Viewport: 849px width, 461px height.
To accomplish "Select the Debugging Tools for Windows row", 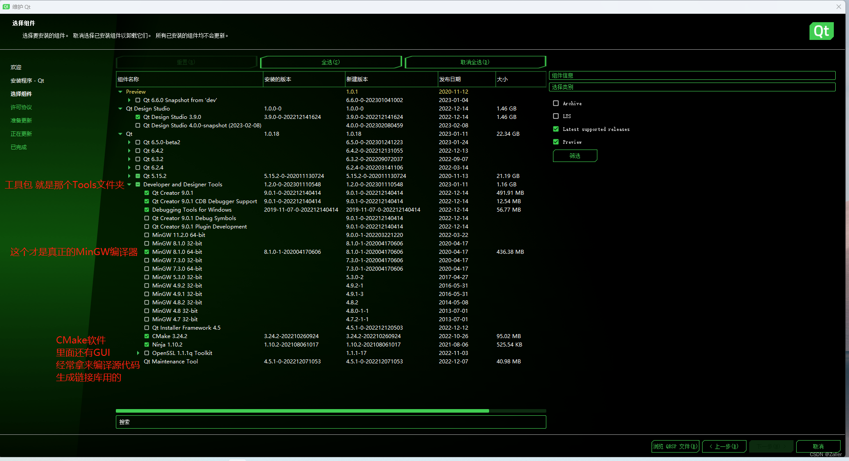I will click(331, 210).
